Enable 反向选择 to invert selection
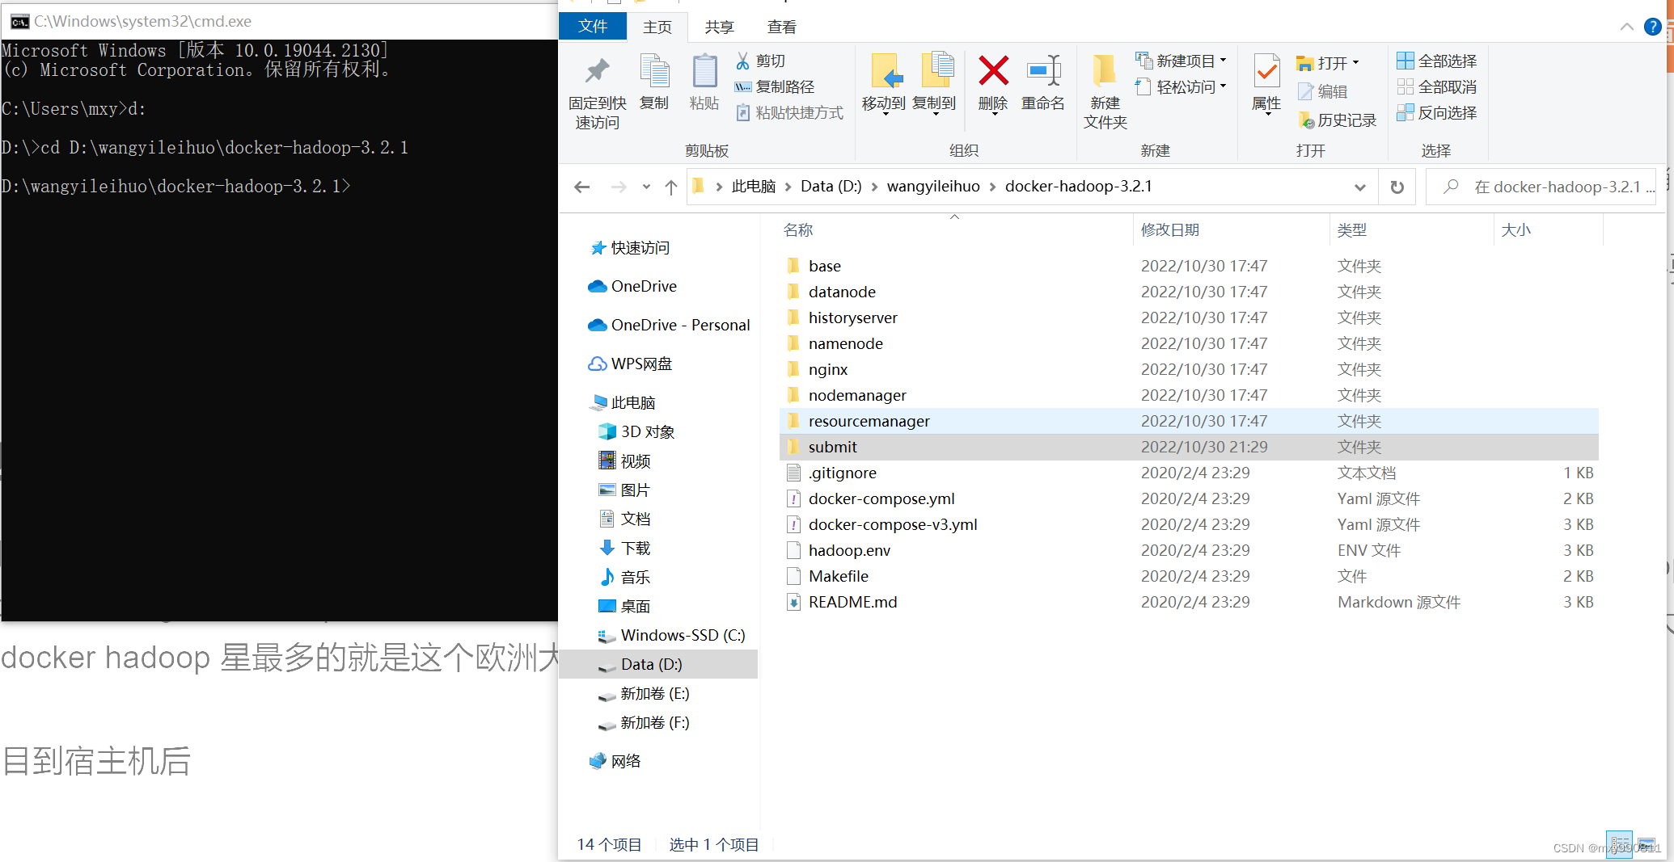This screenshot has height=862, width=1674. pos(1437,112)
